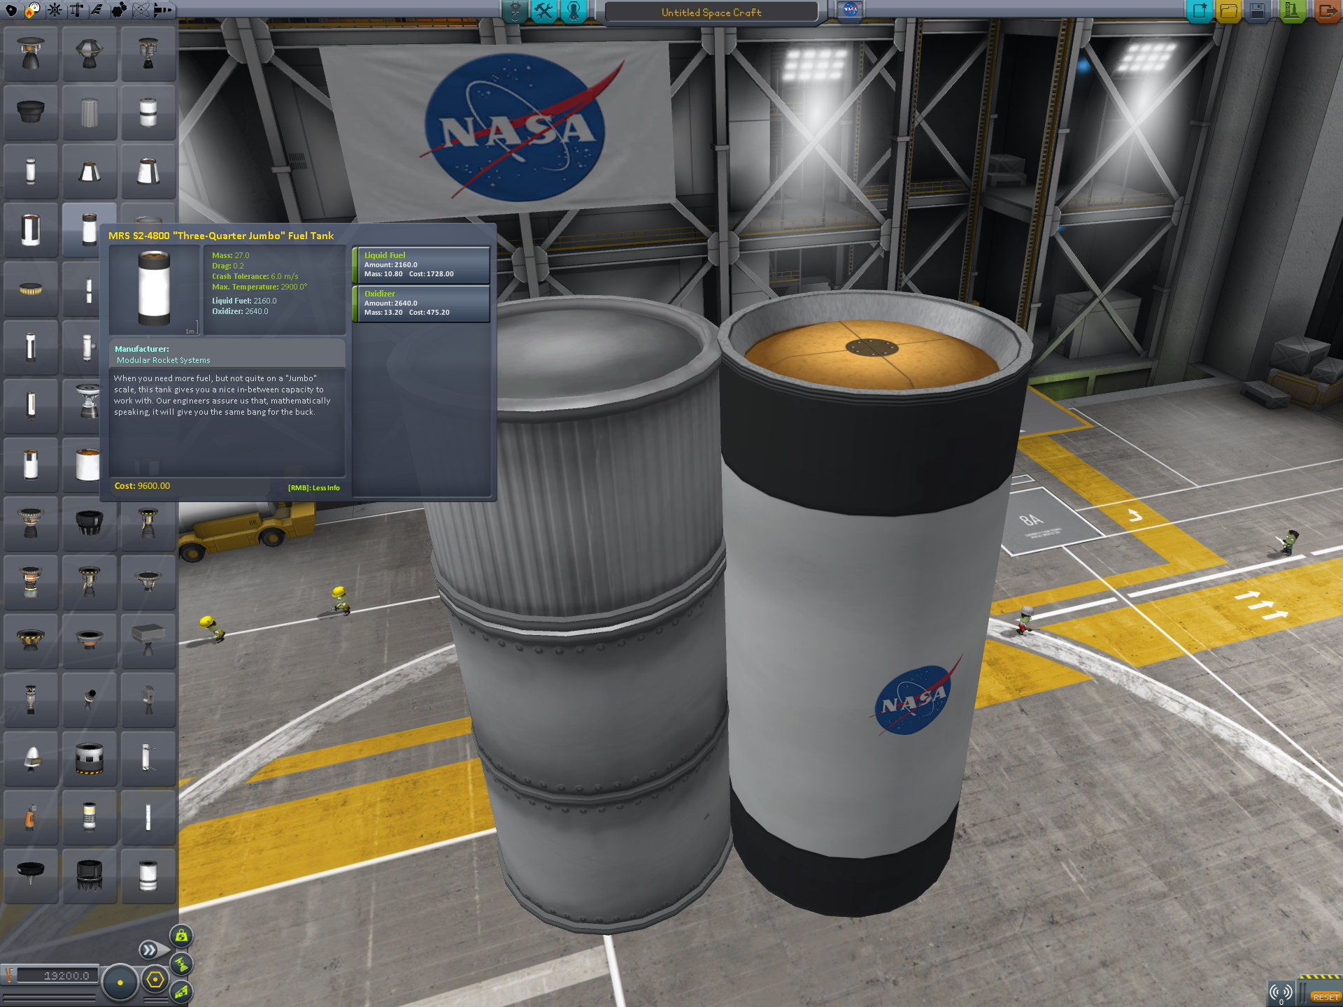The width and height of the screenshot is (1343, 1007).
Task: Open the Crew assignment mode button
Action: tap(573, 11)
